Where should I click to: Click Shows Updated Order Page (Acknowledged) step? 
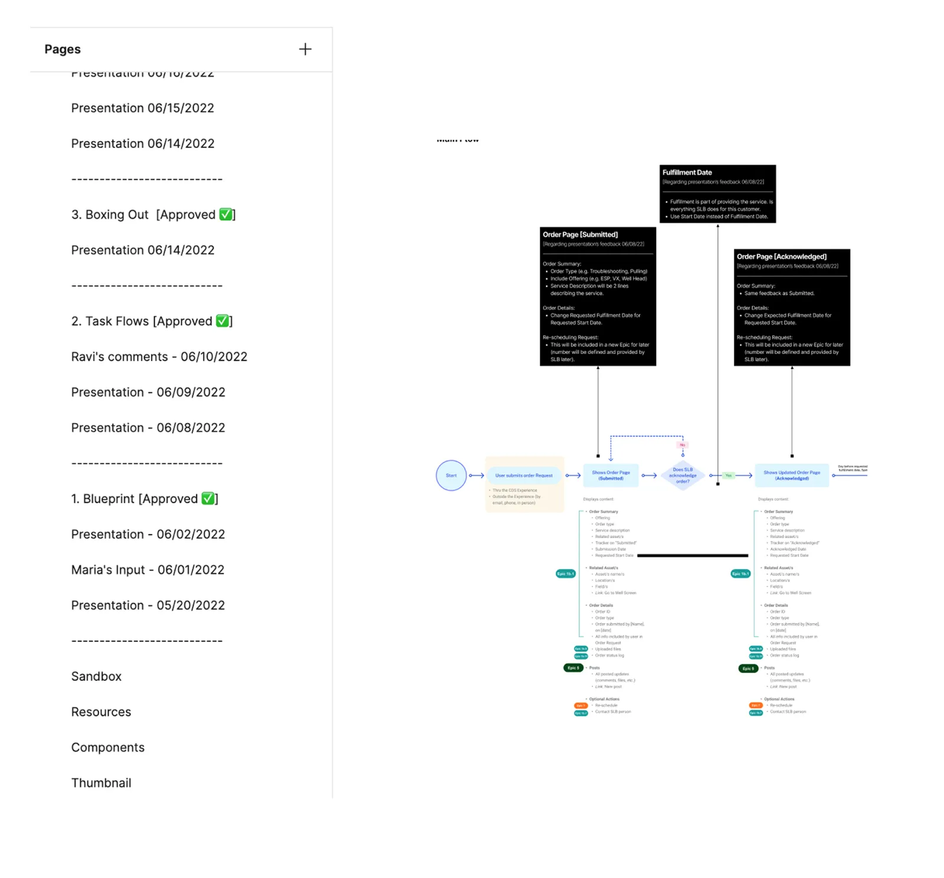[792, 476]
